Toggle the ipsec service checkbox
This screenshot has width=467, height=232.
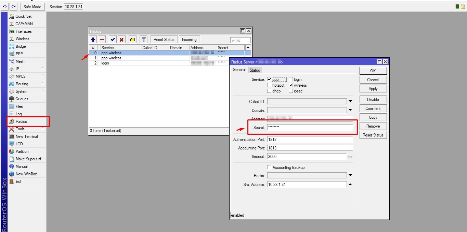coord(291,91)
